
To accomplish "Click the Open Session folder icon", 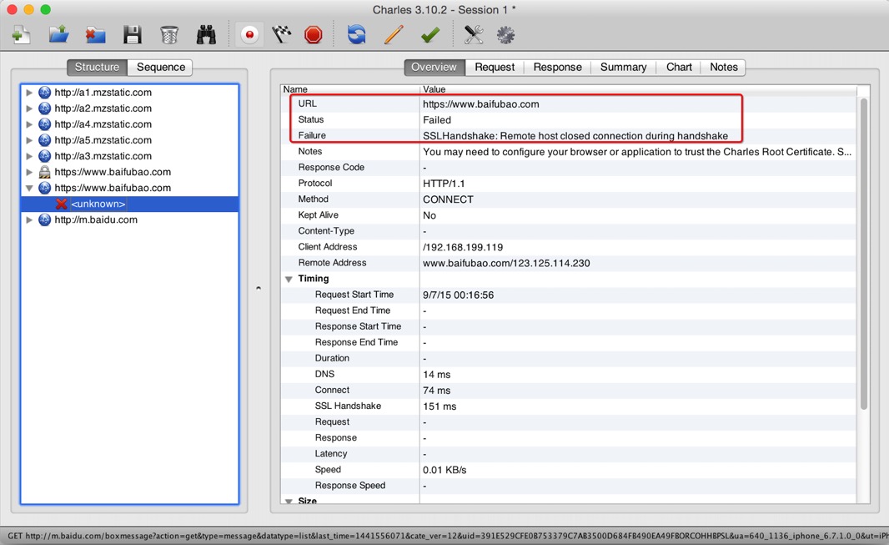I will click(58, 35).
